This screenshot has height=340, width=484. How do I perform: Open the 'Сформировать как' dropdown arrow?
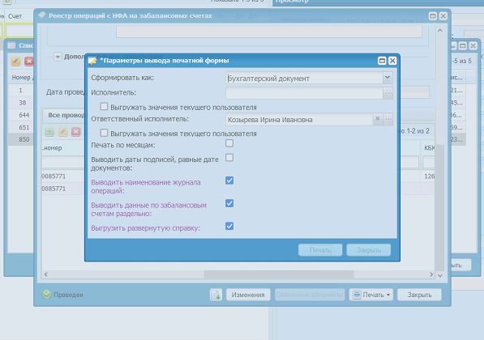coord(388,78)
